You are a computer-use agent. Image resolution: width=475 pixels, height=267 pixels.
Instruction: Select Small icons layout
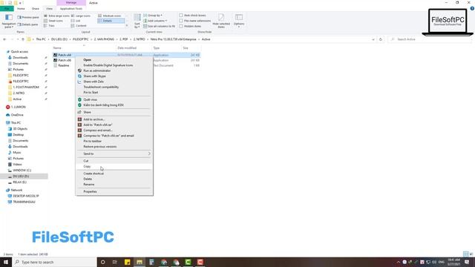pyautogui.click(x=53, y=21)
